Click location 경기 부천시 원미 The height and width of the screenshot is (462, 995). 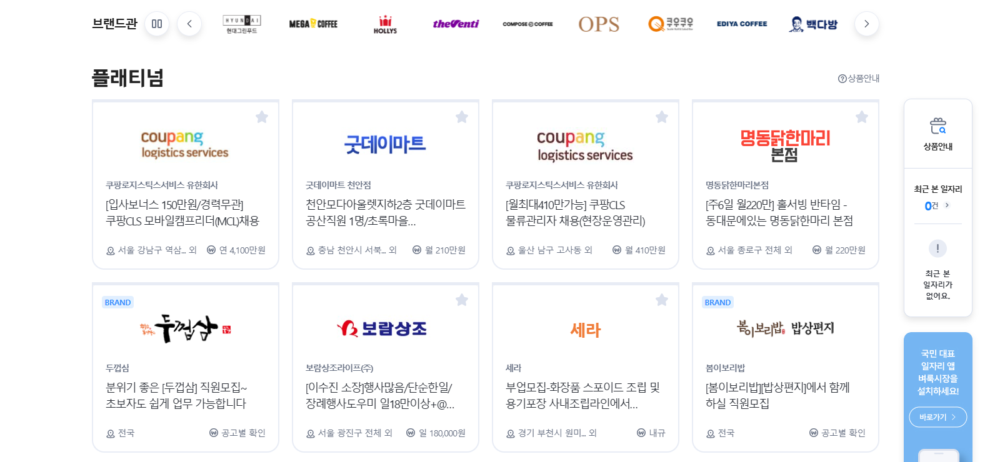point(551,433)
